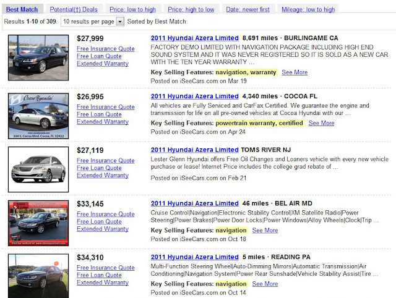Get Free Insurance Quote for $27,999 car
The width and height of the screenshot is (396, 298).
(x=106, y=49)
